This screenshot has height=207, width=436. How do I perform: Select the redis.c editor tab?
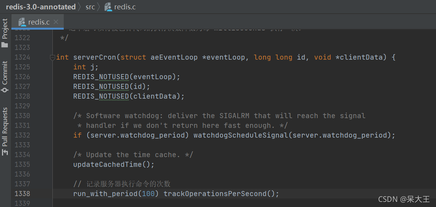coord(38,22)
